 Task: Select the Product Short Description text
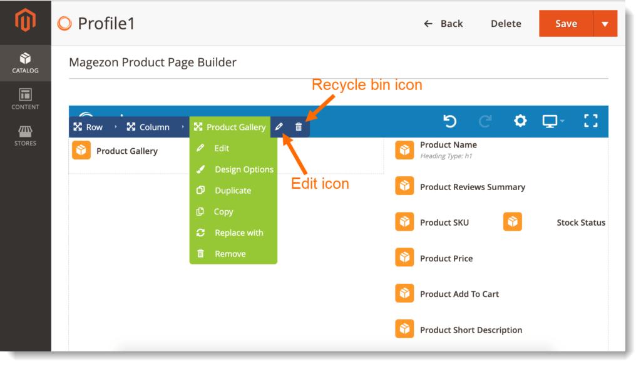click(x=471, y=330)
